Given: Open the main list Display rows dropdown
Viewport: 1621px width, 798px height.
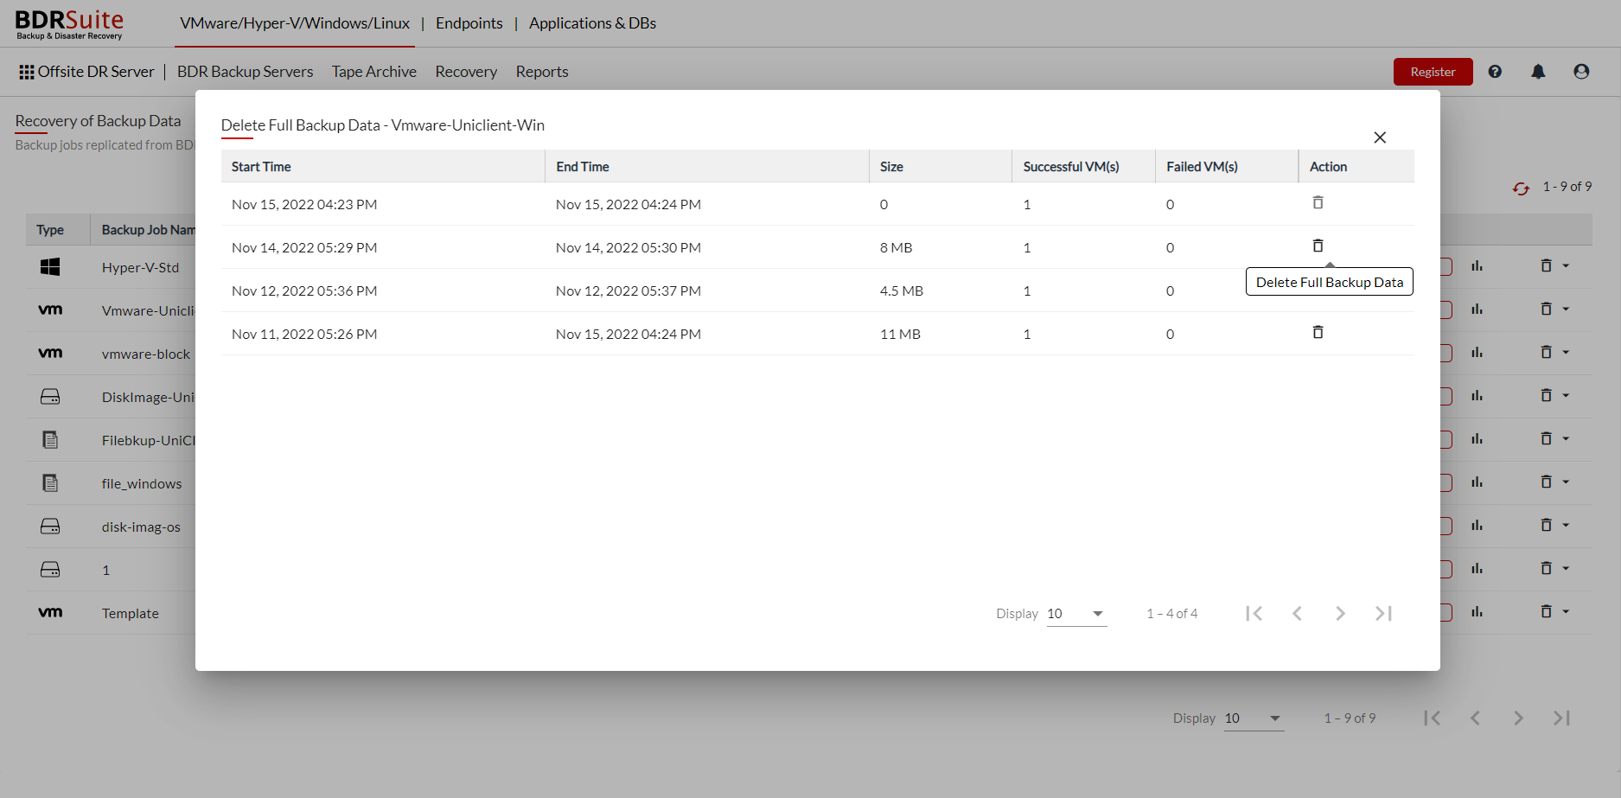Looking at the screenshot, I should (1254, 718).
